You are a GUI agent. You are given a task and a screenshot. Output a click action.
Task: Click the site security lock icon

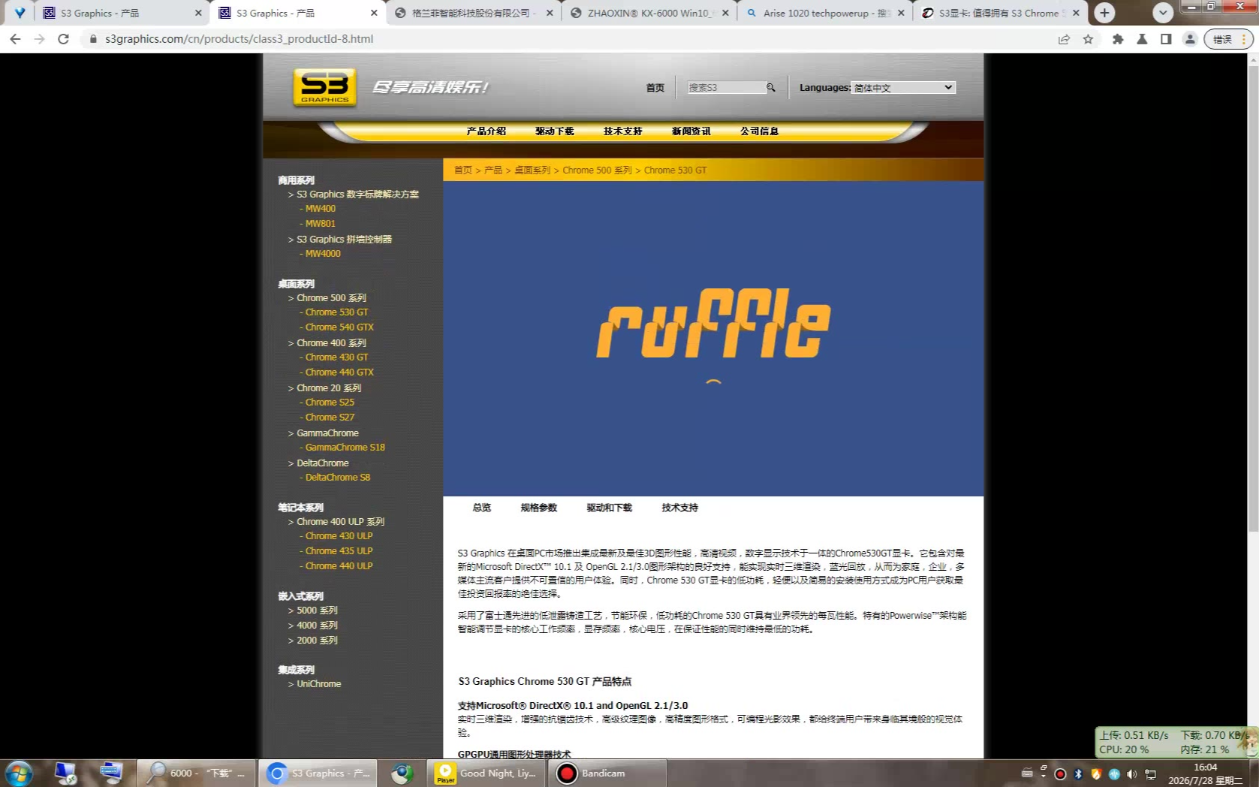click(x=93, y=39)
